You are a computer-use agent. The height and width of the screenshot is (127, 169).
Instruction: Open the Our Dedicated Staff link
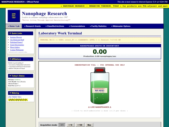pyautogui.click(x=17, y=40)
